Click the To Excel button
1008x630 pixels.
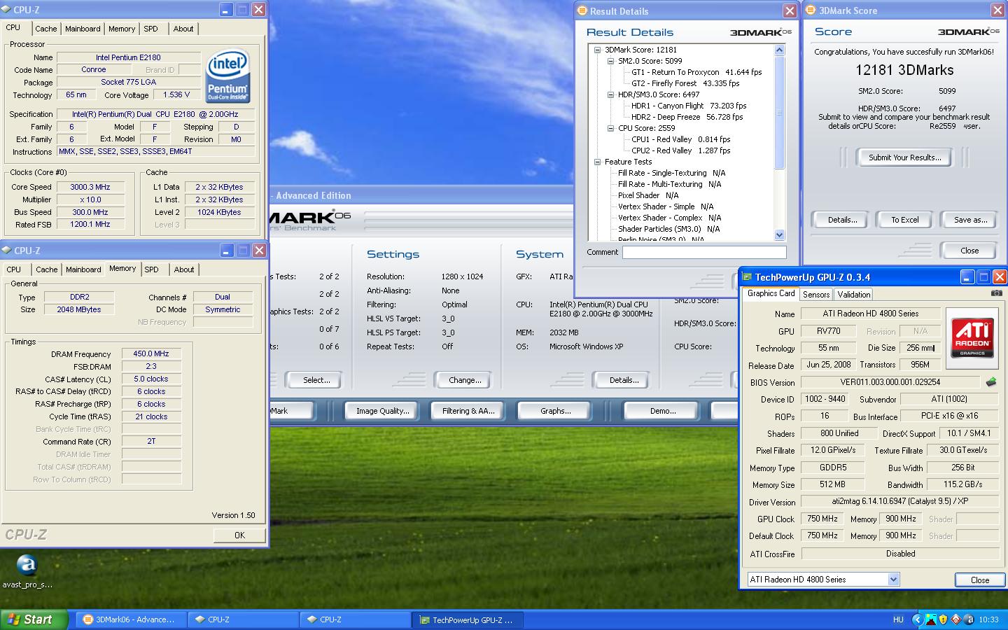point(904,220)
